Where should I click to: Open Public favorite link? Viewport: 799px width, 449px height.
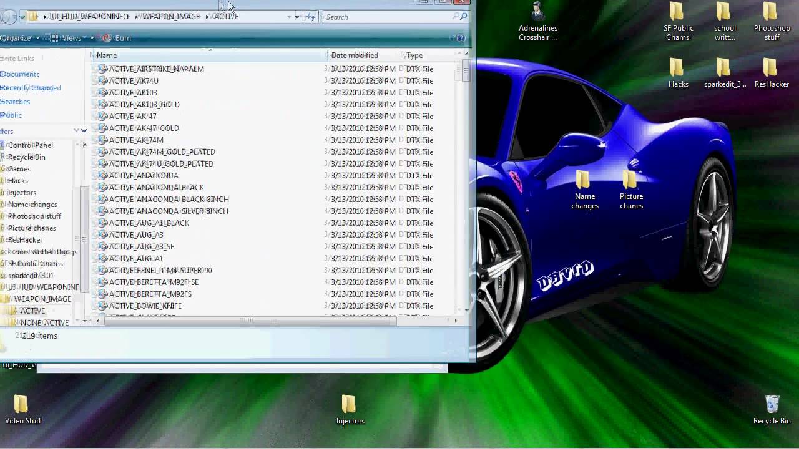pos(11,115)
